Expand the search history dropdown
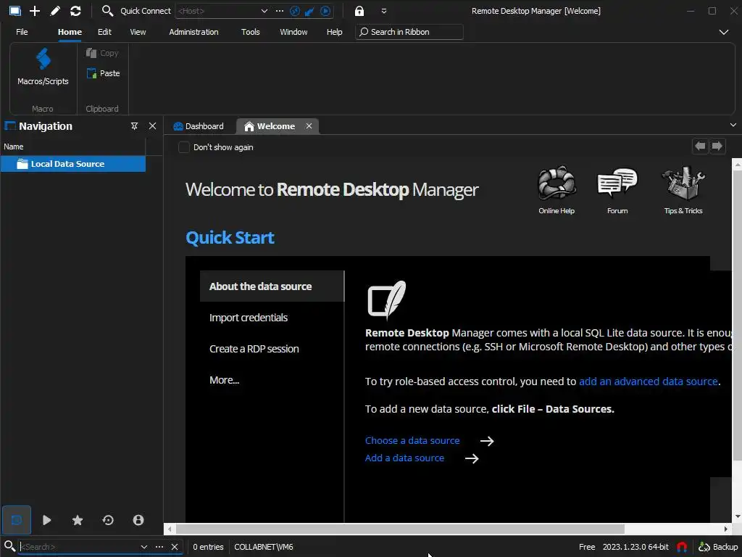Viewport: 742px width, 557px height. pyautogui.click(x=144, y=547)
